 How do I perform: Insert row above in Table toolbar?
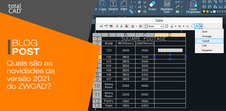point(101,26)
